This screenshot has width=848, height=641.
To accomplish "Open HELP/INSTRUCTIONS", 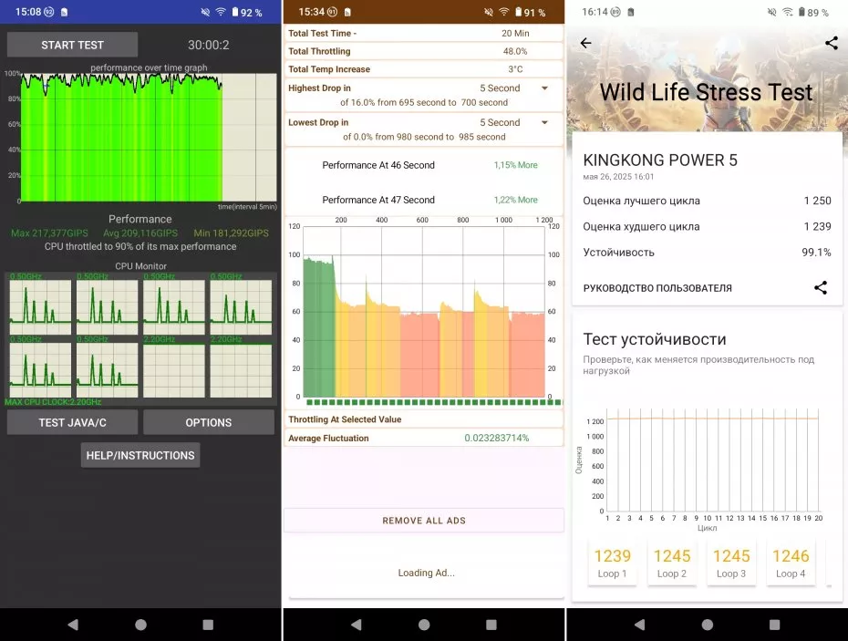I will click(x=140, y=456).
